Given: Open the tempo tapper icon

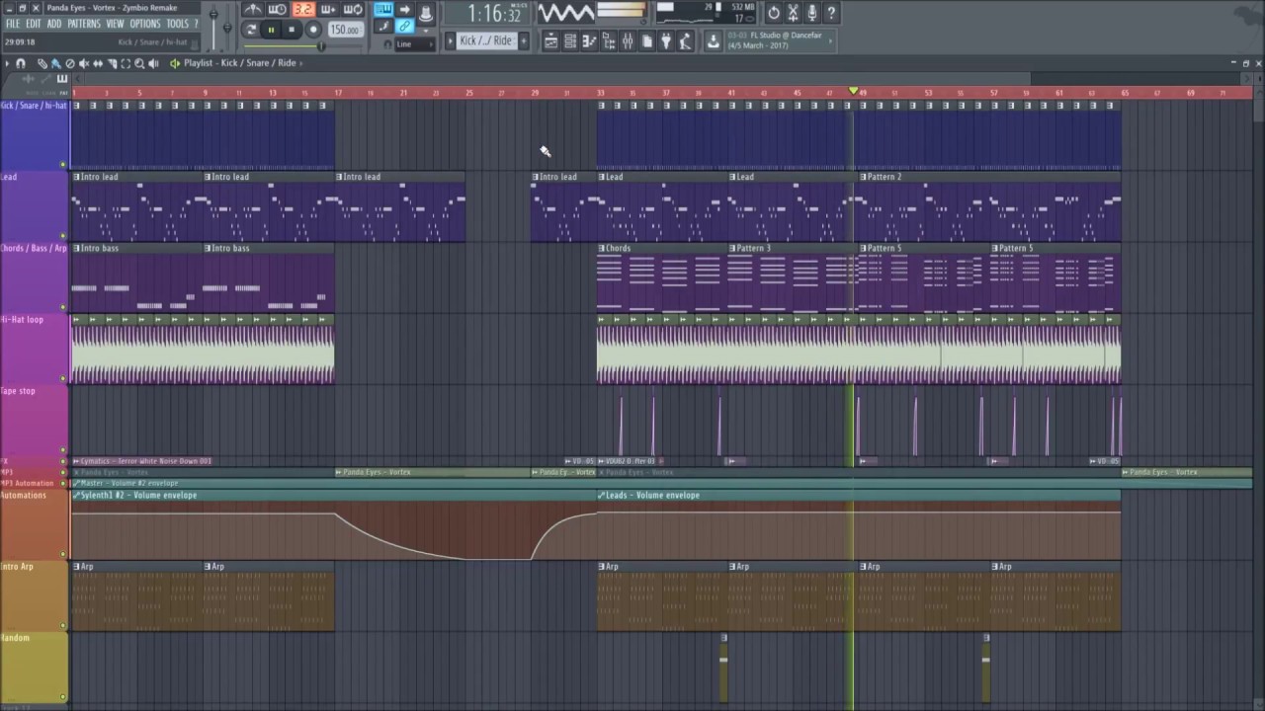Looking at the screenshot, I should coord(686,41).
